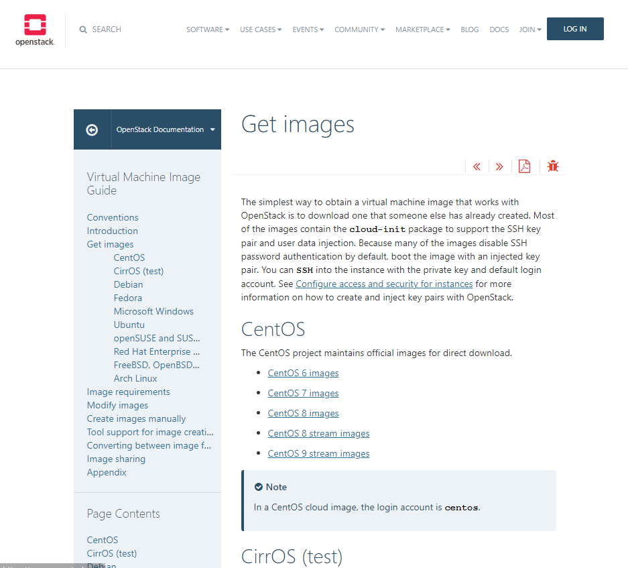
Task: Expand the OpenStack Documentation dropdown
Action: pyautogui.click(x=166, y=129)
